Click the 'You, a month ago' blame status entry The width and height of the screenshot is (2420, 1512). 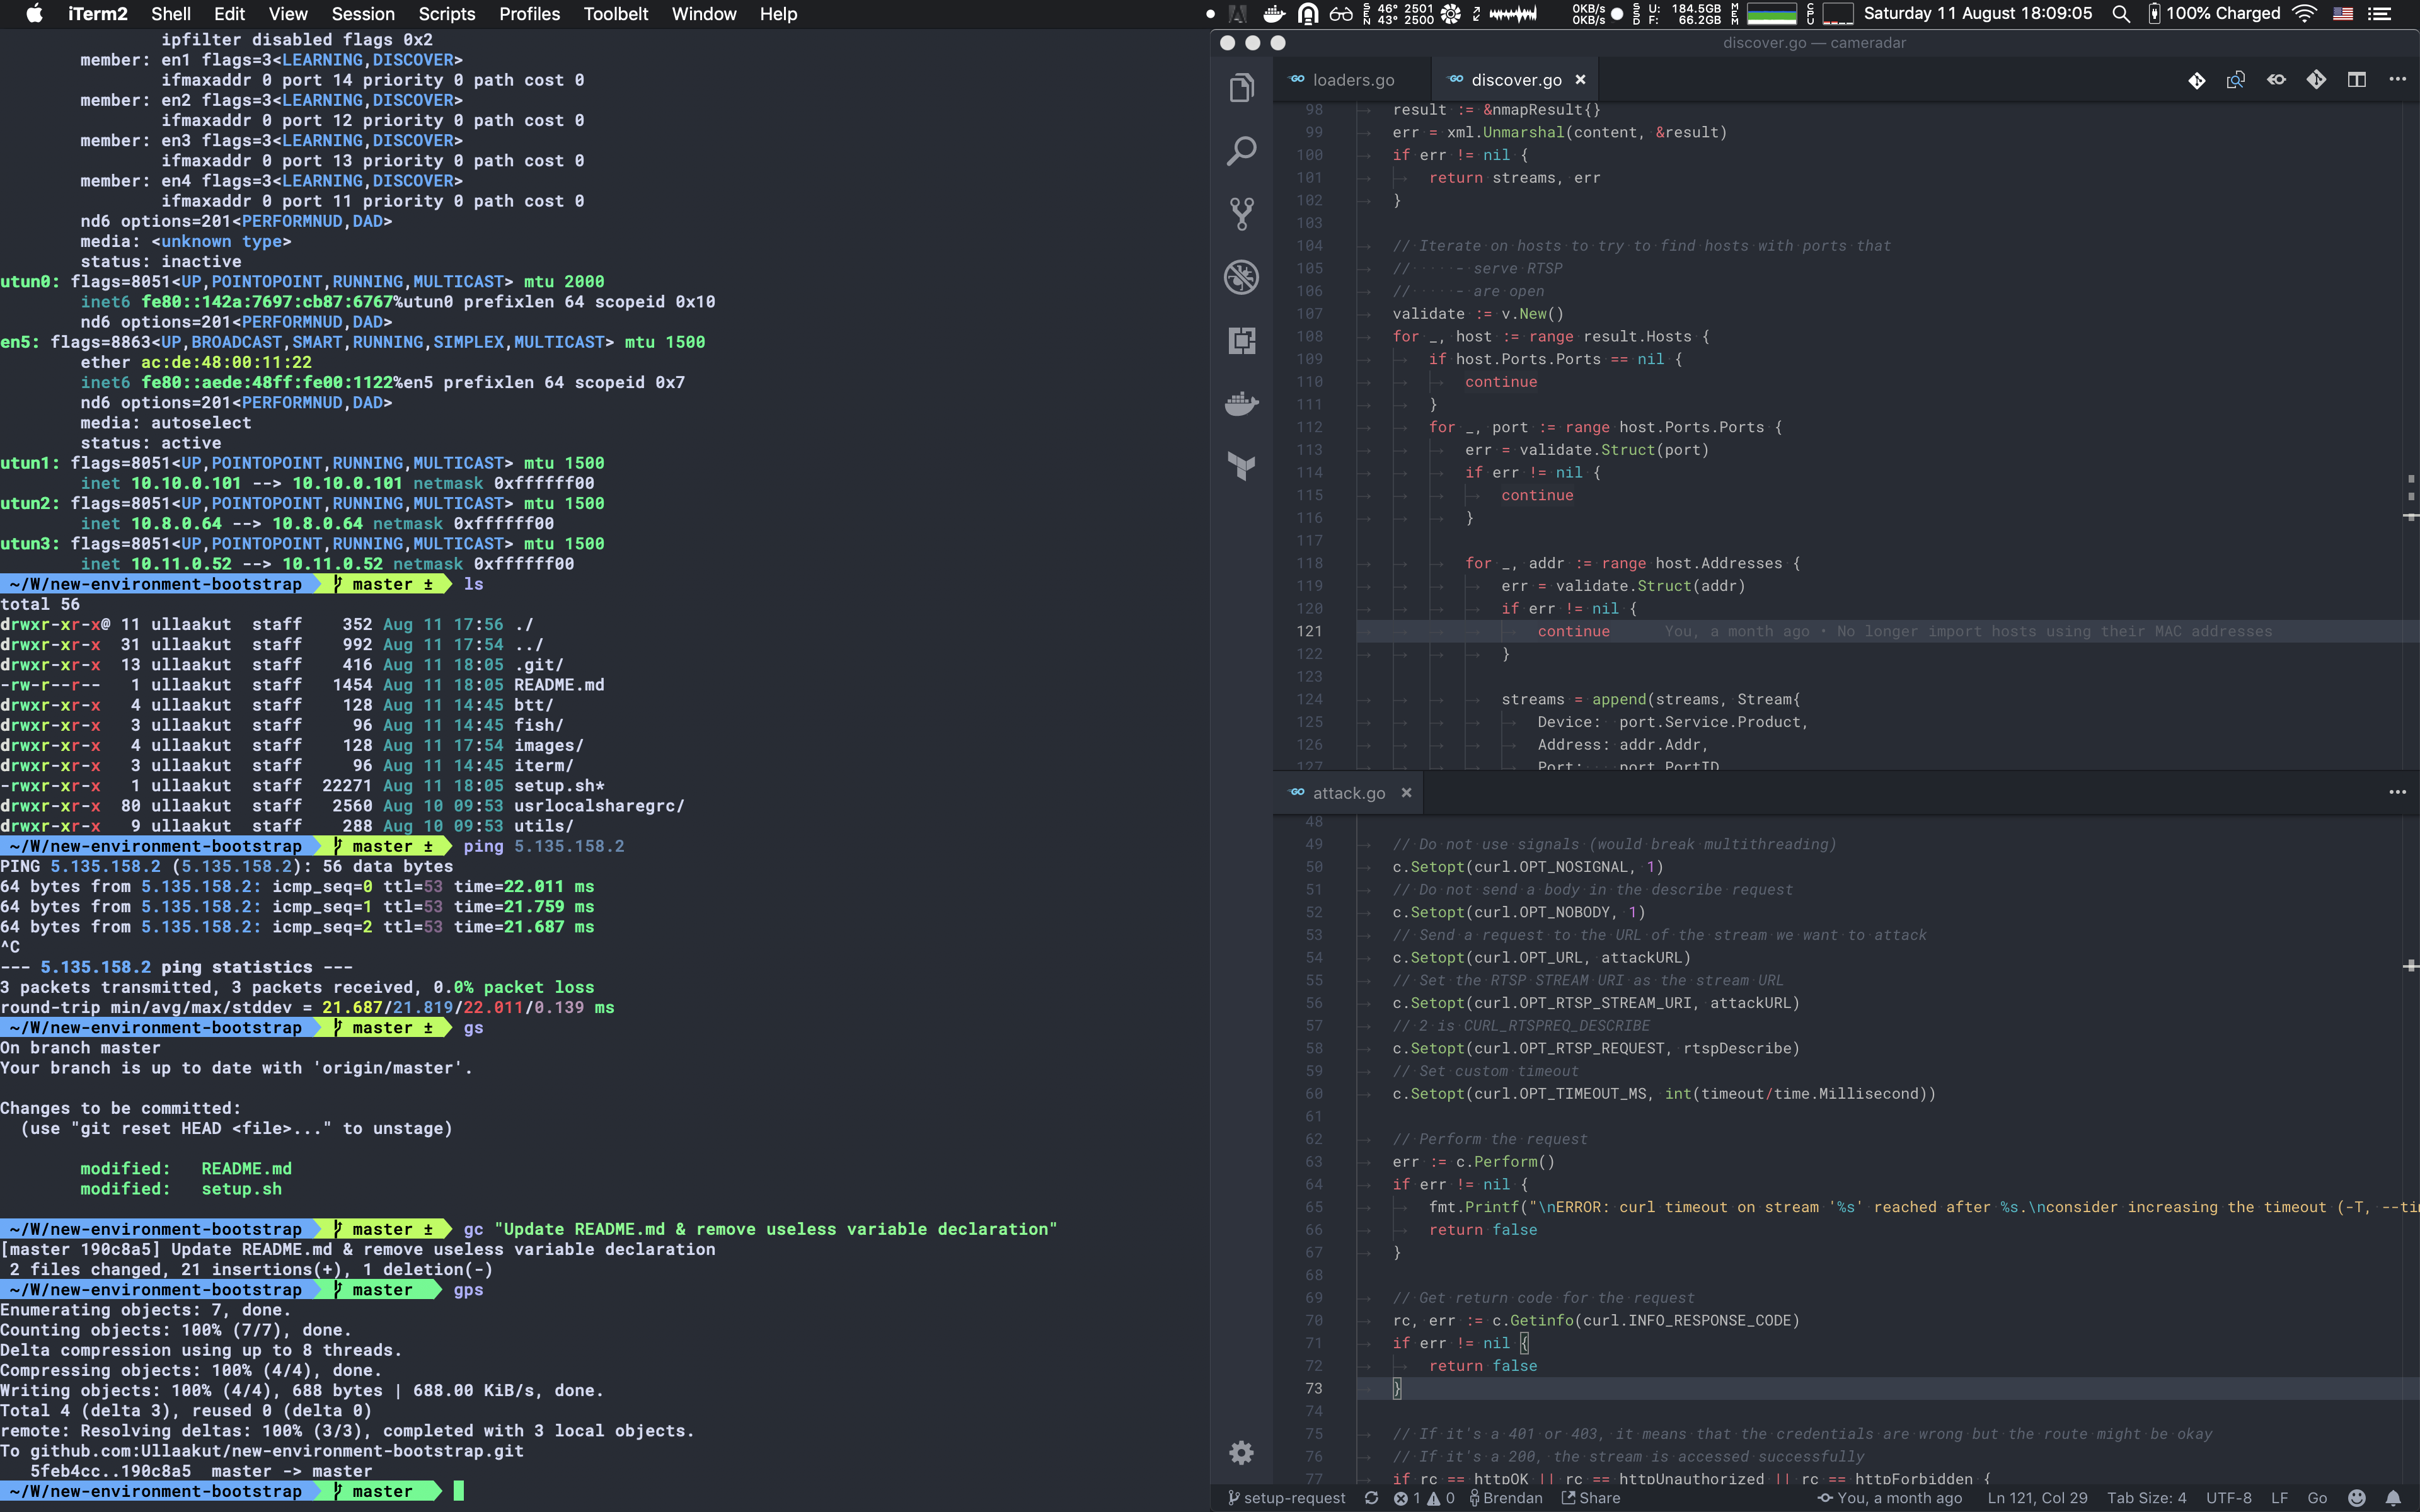tap(1889, 1498)
